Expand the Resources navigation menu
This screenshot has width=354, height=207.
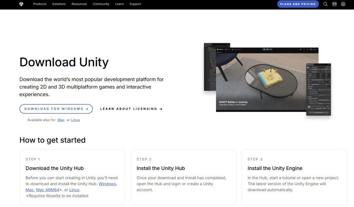coord(79,4)
